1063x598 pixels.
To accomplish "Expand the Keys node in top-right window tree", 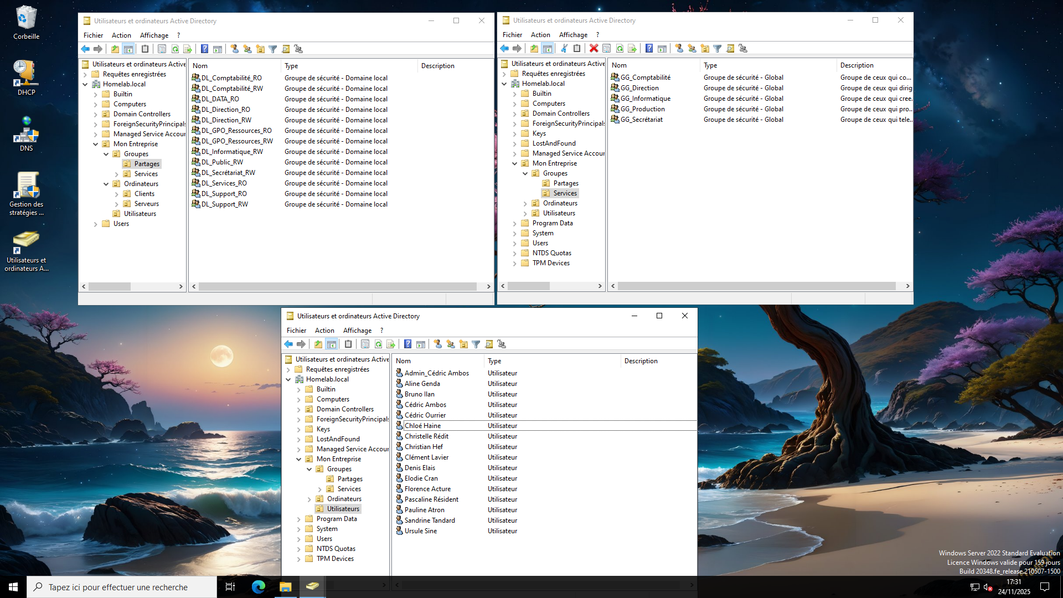I will tap(514, 133).
